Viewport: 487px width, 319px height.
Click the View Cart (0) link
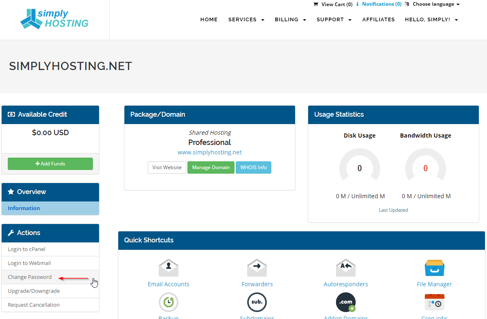click(x=337, y=5)
